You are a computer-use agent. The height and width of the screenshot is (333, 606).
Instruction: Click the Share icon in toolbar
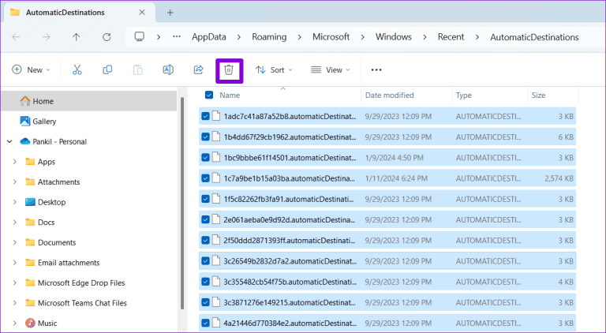tap(198, 70)
